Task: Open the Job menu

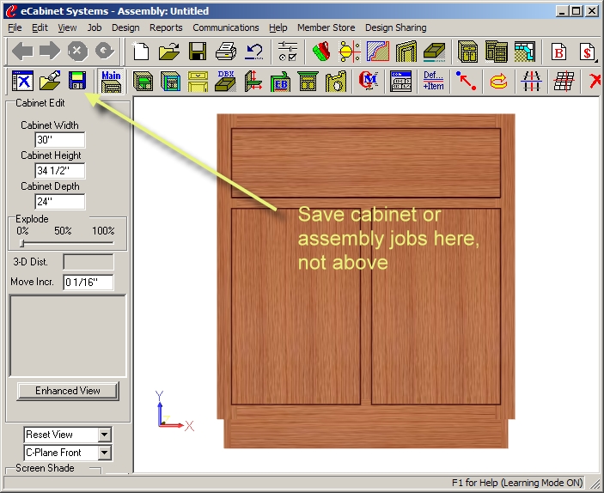Action: point(95,27)
